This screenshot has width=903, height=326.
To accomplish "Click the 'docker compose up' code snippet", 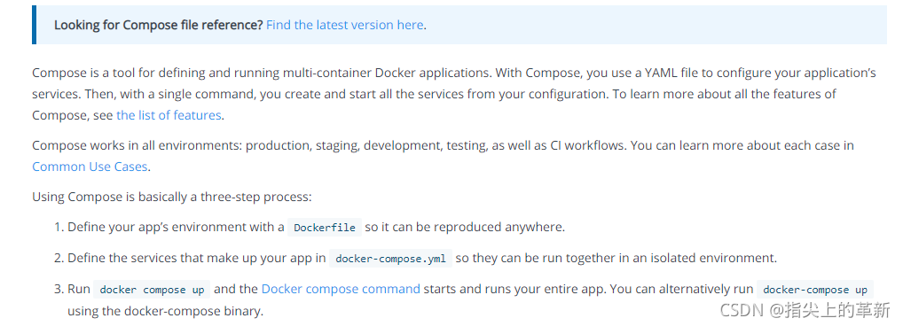I will coord(152,289).
